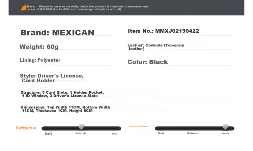Screen dimensions: 253x151
Task: Click the orange note icon in banner
Action: (24, 7)
